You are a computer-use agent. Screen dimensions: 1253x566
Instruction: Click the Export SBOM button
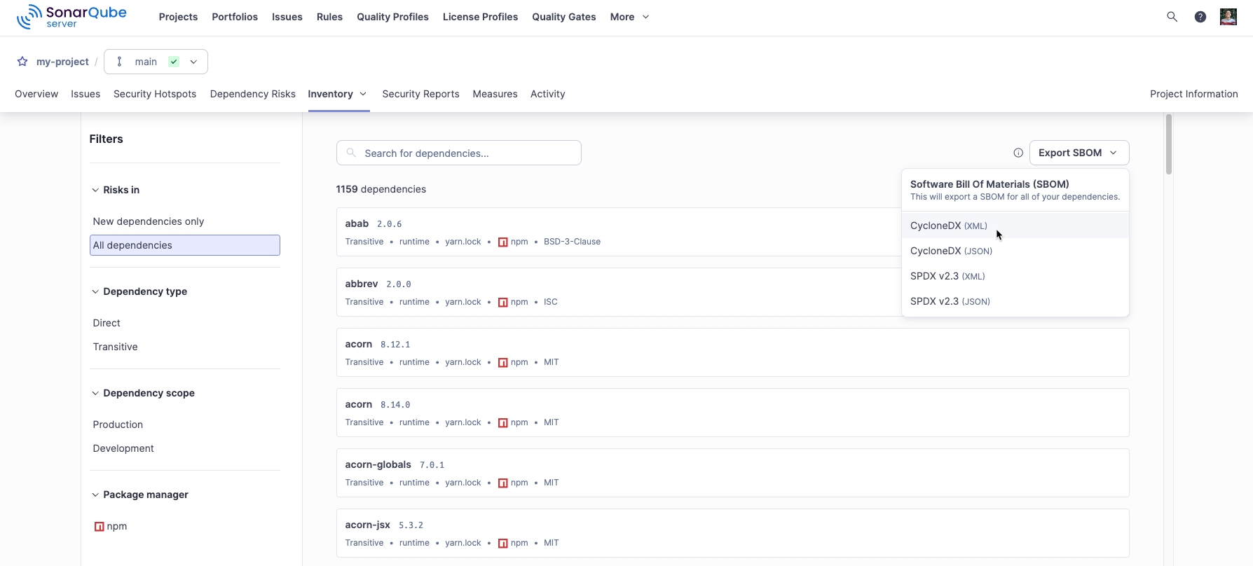coord(1078,153)
